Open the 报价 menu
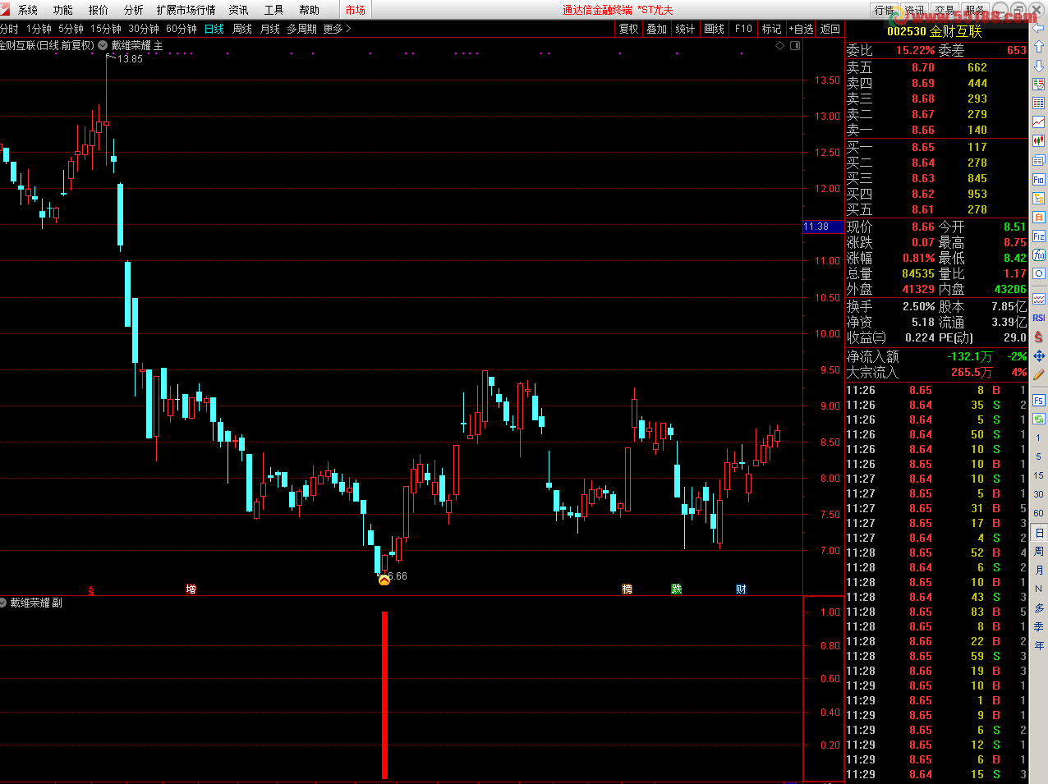The image size is (1048, 784). click(98, 10)
